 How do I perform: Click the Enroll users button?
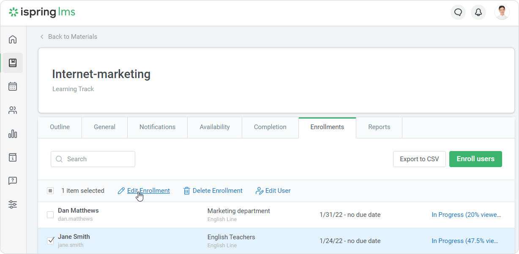point(475,159)
